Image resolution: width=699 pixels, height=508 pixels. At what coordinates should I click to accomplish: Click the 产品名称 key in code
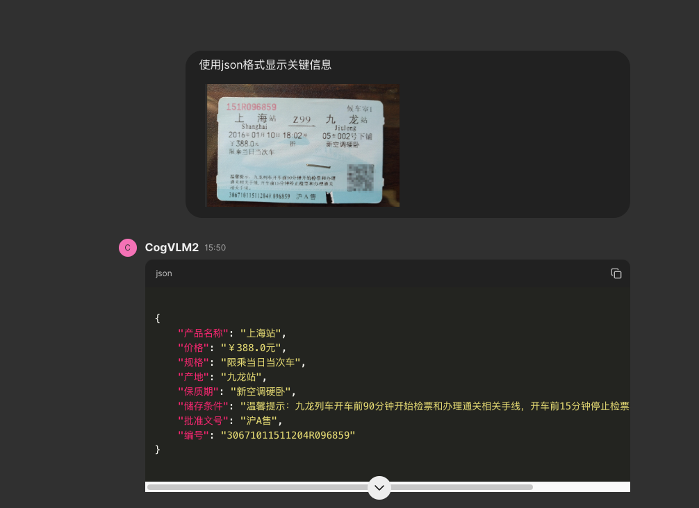coord(203,333)
